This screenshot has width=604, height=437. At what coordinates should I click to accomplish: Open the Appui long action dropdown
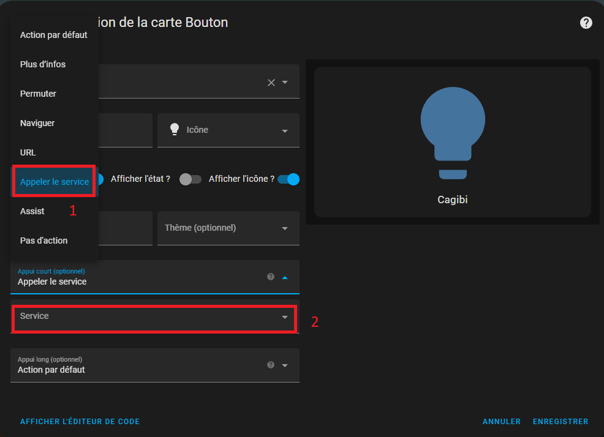[285, 365]
